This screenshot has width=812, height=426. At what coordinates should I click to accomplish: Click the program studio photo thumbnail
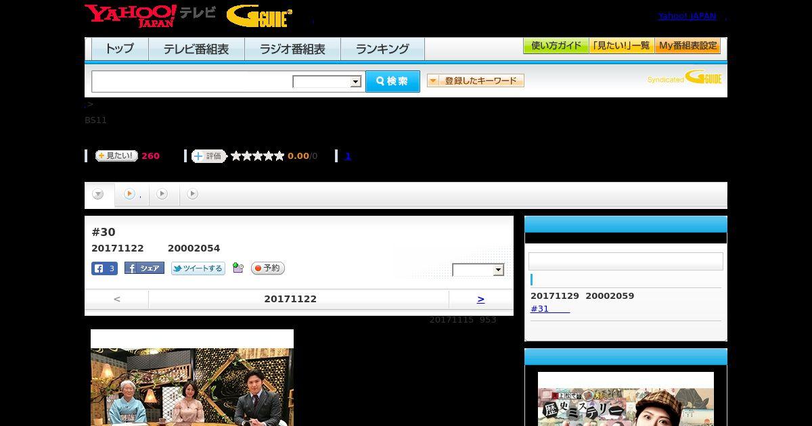pyautogui.click(x=192, y=378)
